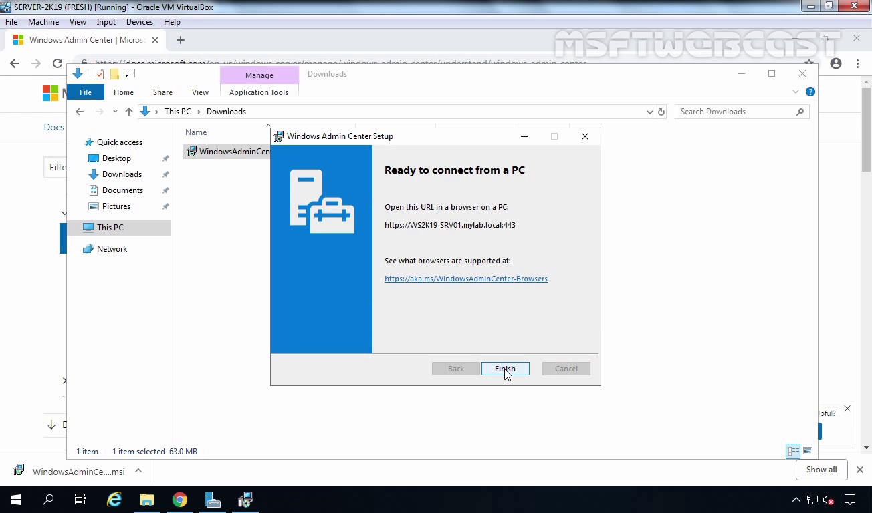Image resolution: width=872 pixels, height=513 pixels.
Task: Click Show all downloads button
Action: [821, 470]
